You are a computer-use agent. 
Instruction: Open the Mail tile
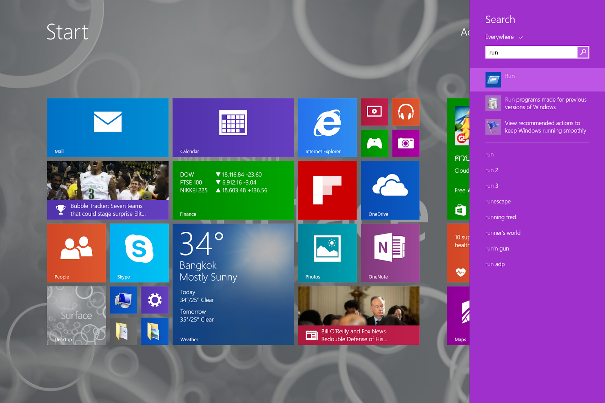tap(108, 127)
